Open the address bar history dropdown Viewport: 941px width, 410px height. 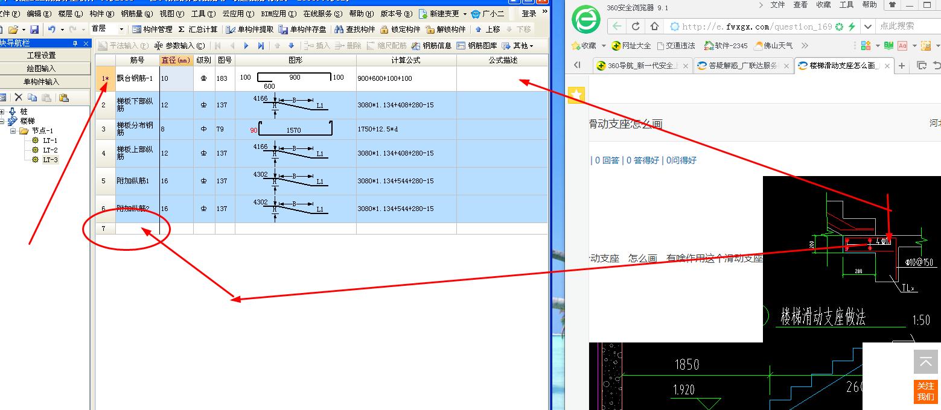(867, 27)
